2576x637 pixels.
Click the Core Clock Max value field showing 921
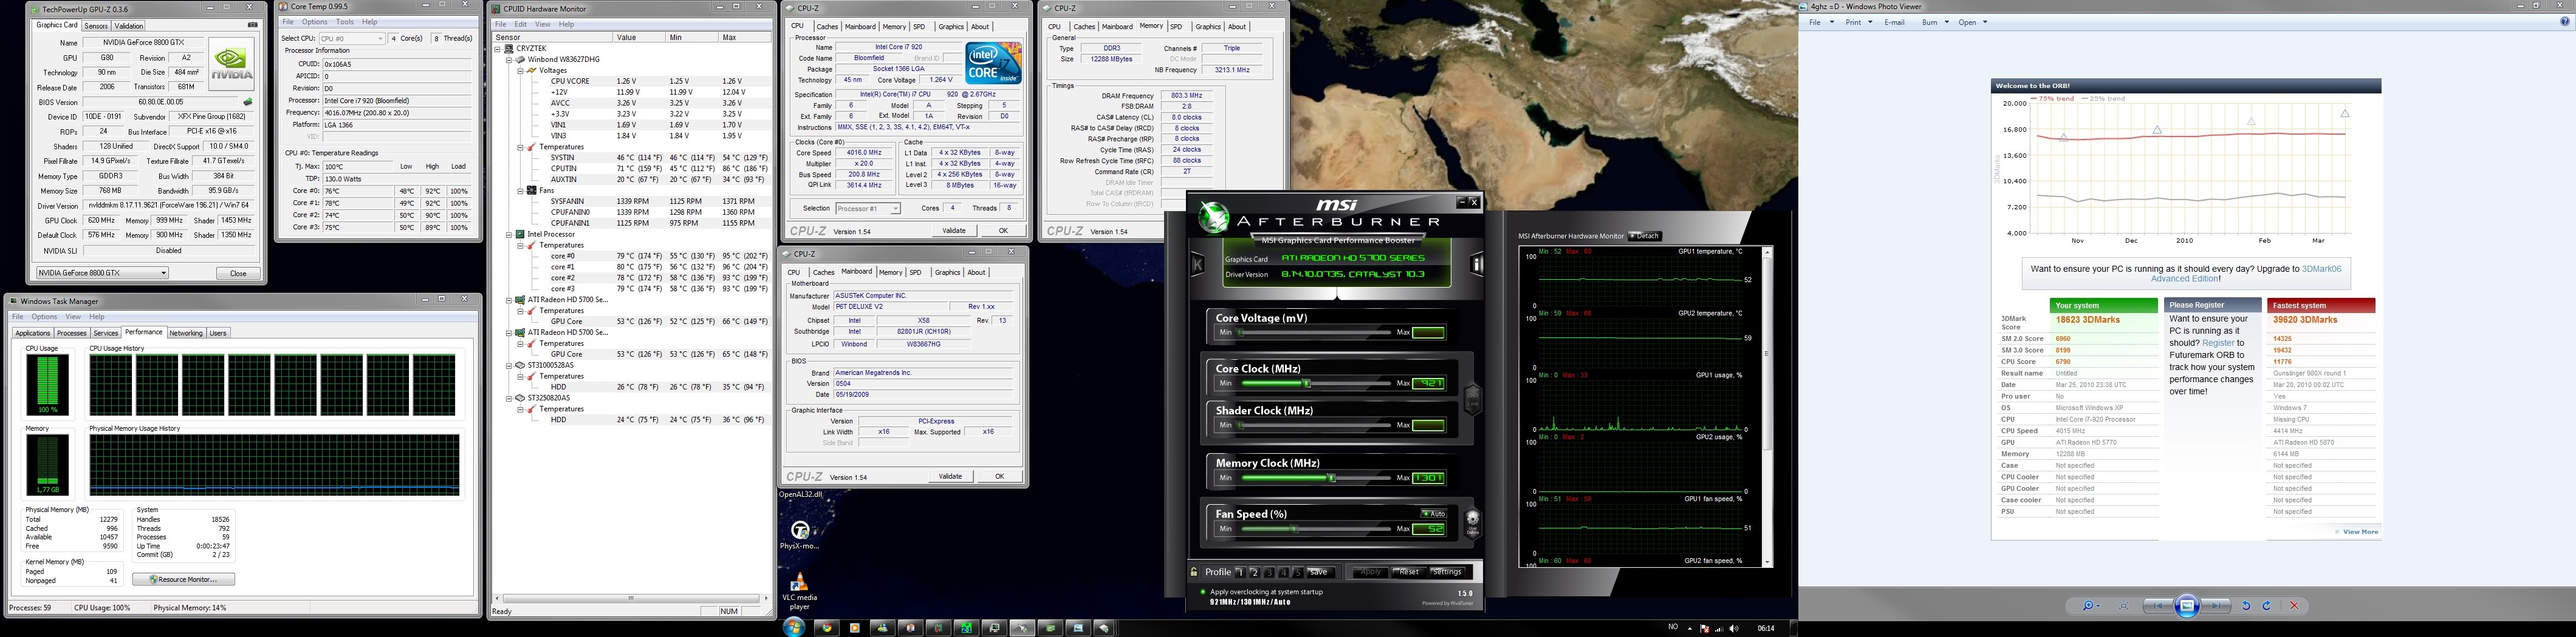click(1428, 383)
